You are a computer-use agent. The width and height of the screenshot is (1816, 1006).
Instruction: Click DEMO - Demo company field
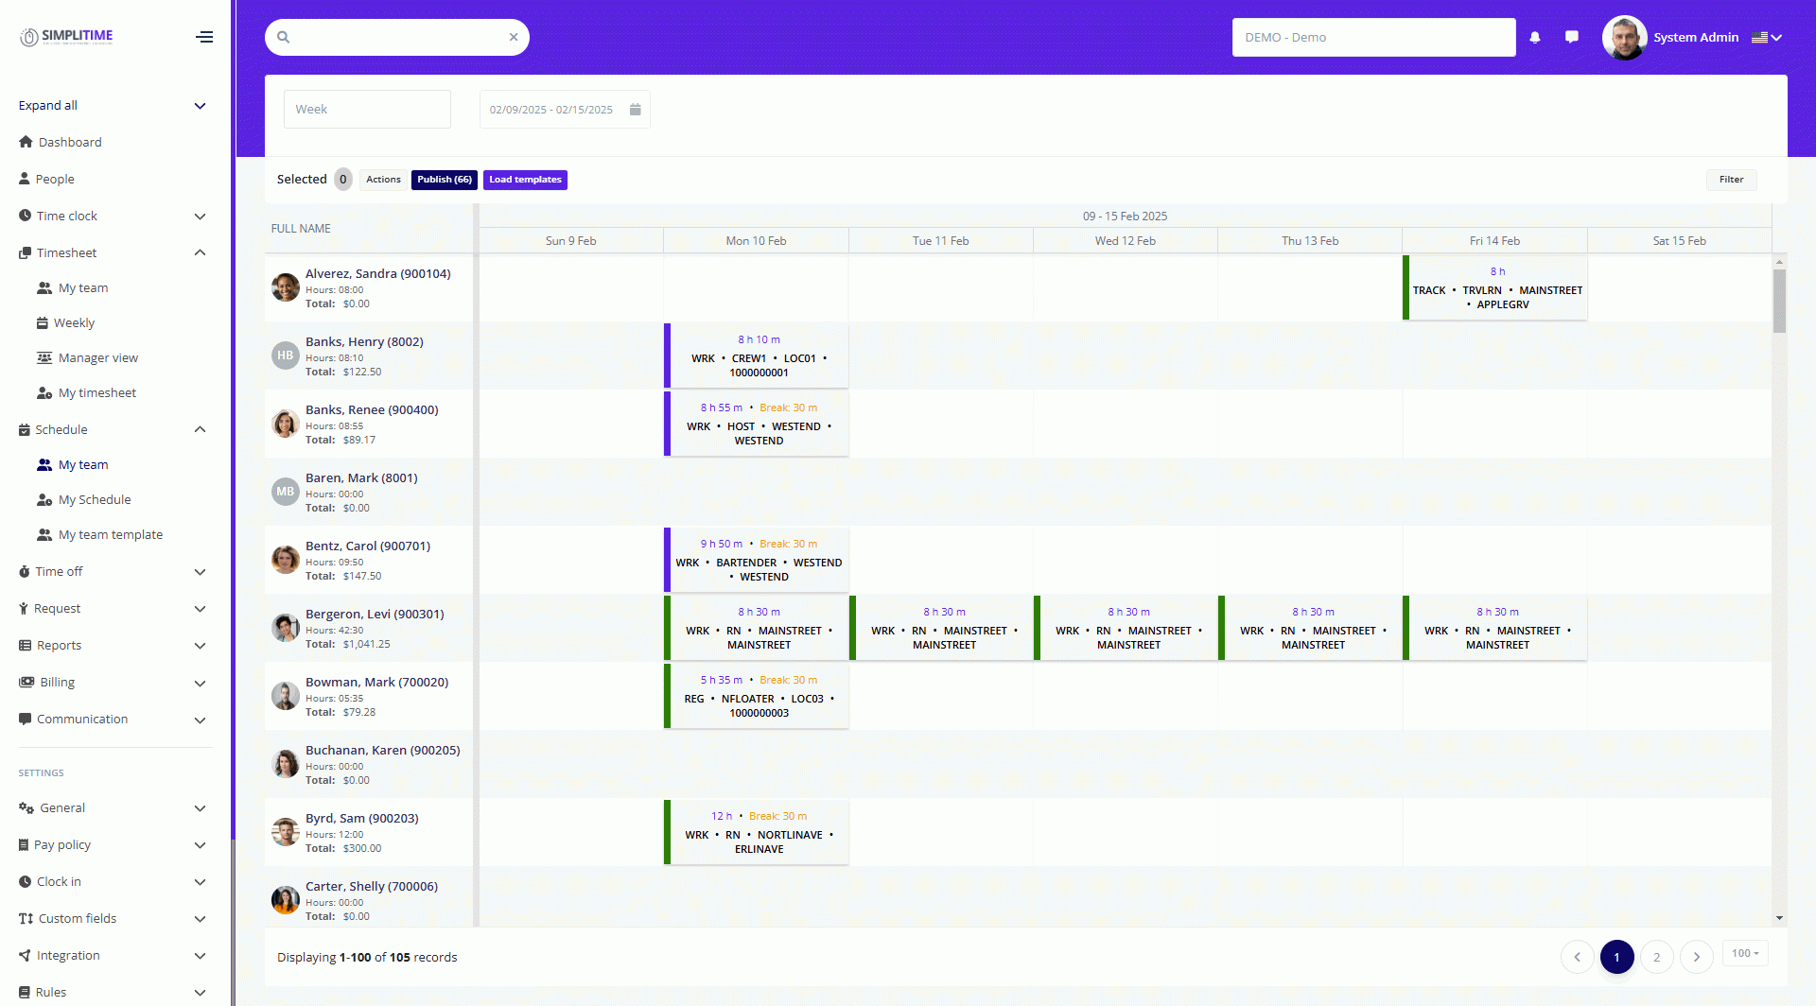tap(1373, 37)
